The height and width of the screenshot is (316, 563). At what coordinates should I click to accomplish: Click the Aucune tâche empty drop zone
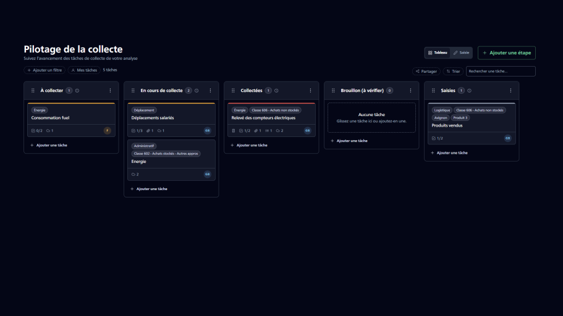click(371, 118)
